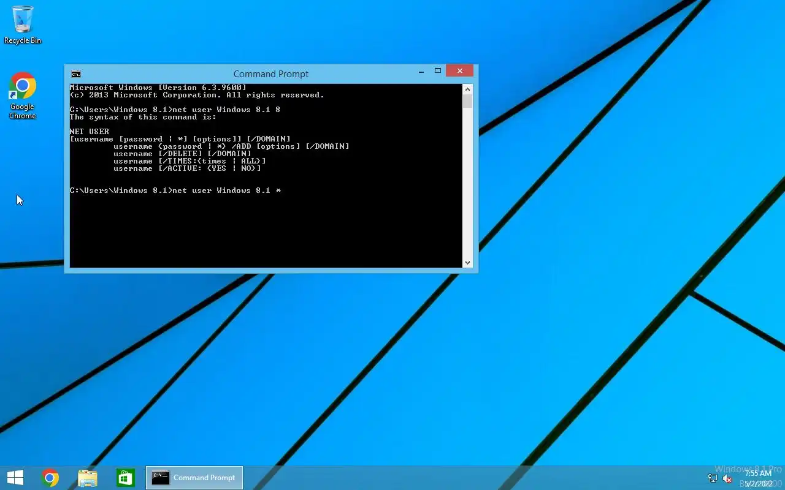The width and height of the screenshot is (785, 490).
Task: Select the Google Chrome desktop shortcut
Action: [x=23, y=96]
